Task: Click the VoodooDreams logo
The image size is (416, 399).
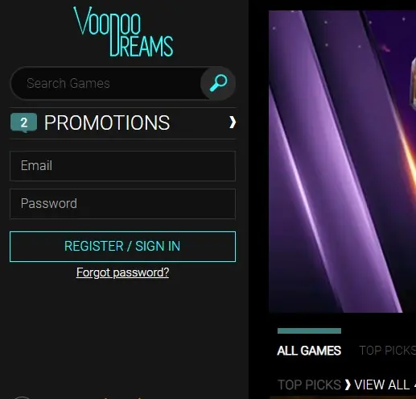Action: click(x=123, y=31)
